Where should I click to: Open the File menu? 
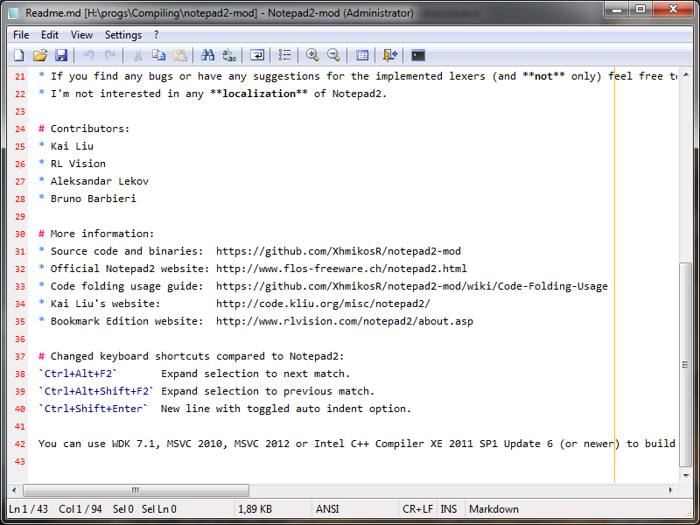(21, 35)
